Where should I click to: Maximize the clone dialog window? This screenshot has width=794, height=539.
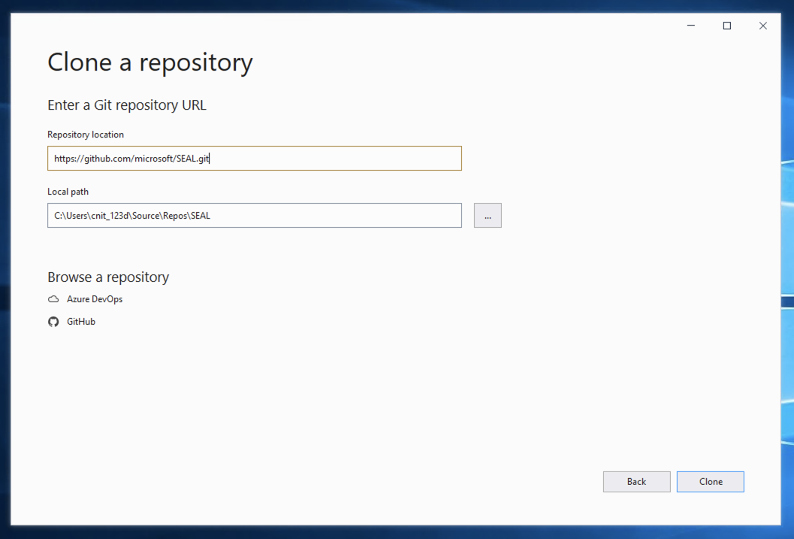pyautogui.click(x=726, y=26)
